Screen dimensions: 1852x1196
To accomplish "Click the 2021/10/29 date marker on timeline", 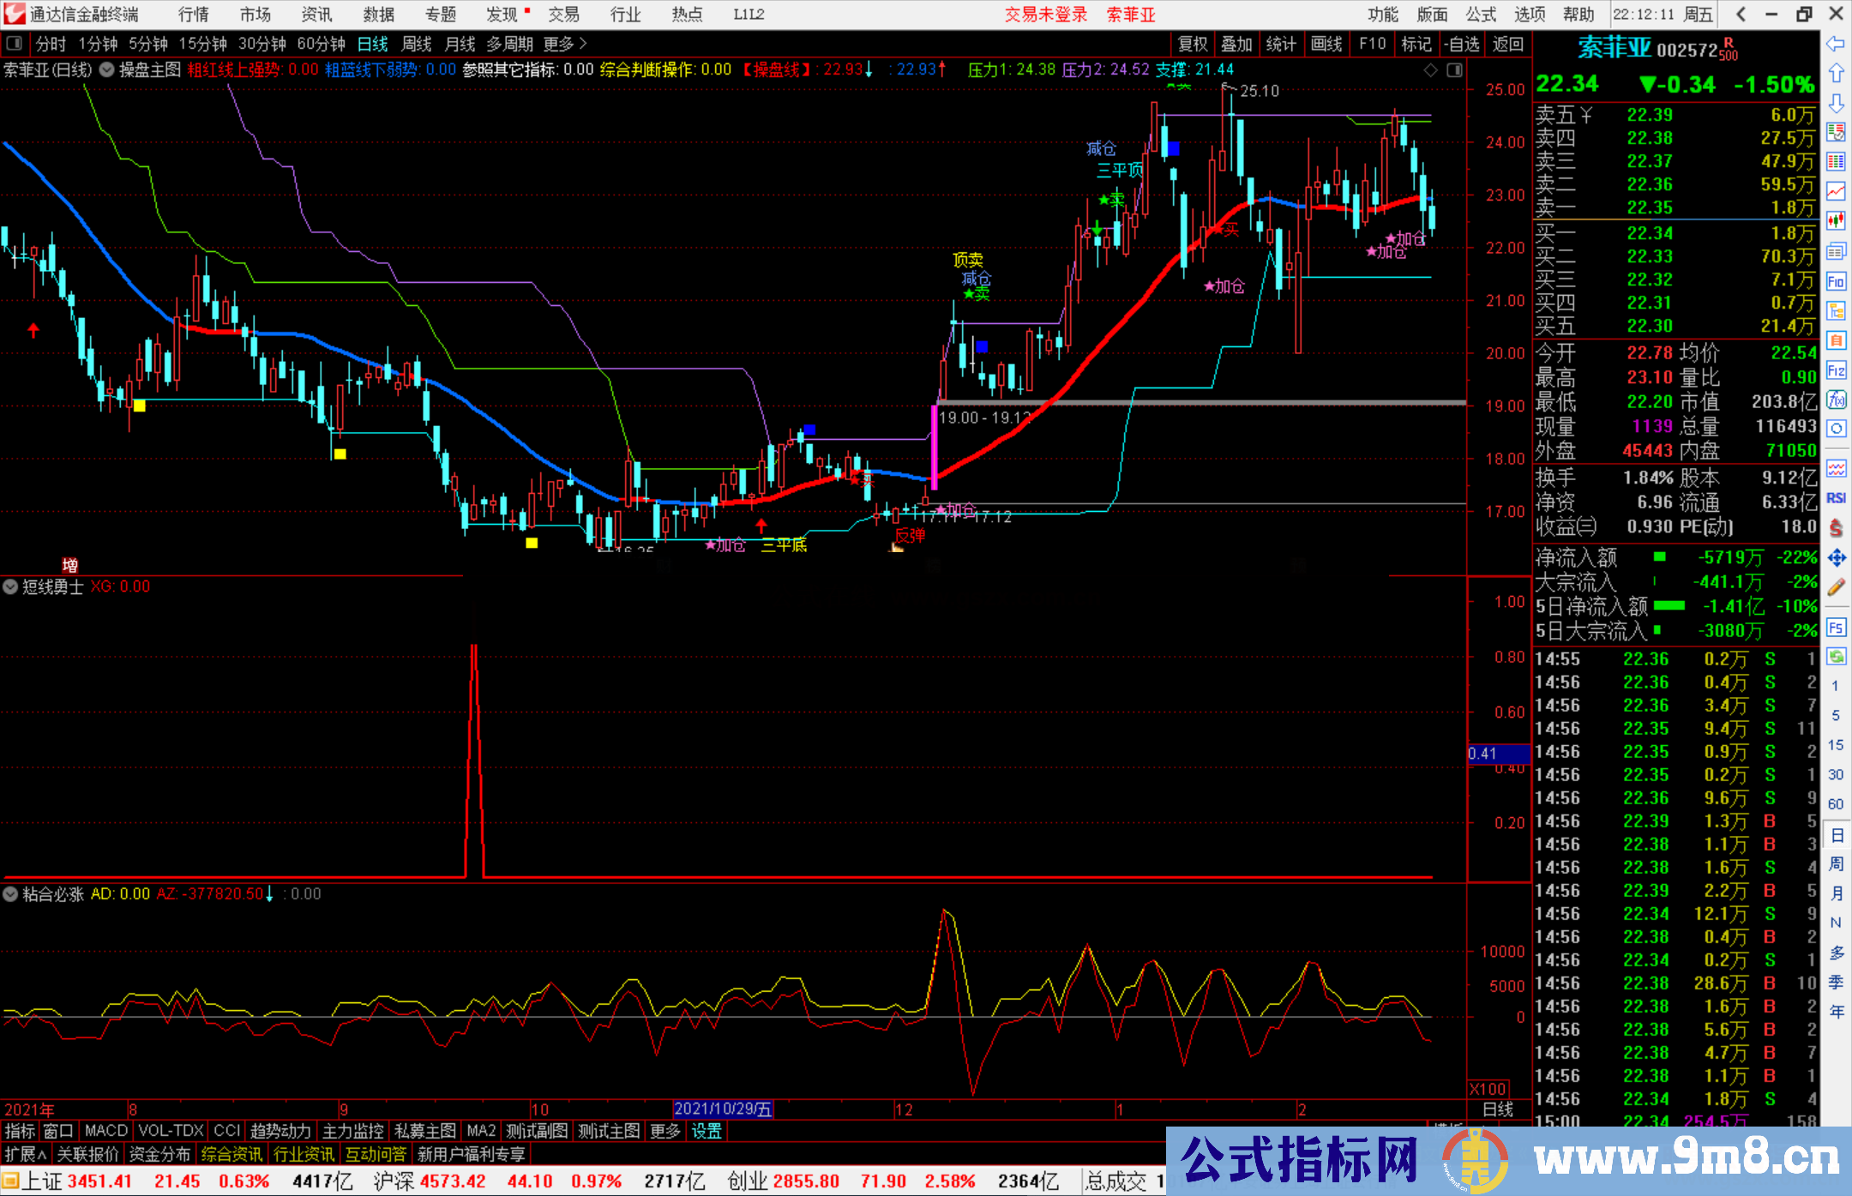I will (x=723, y=1109).
